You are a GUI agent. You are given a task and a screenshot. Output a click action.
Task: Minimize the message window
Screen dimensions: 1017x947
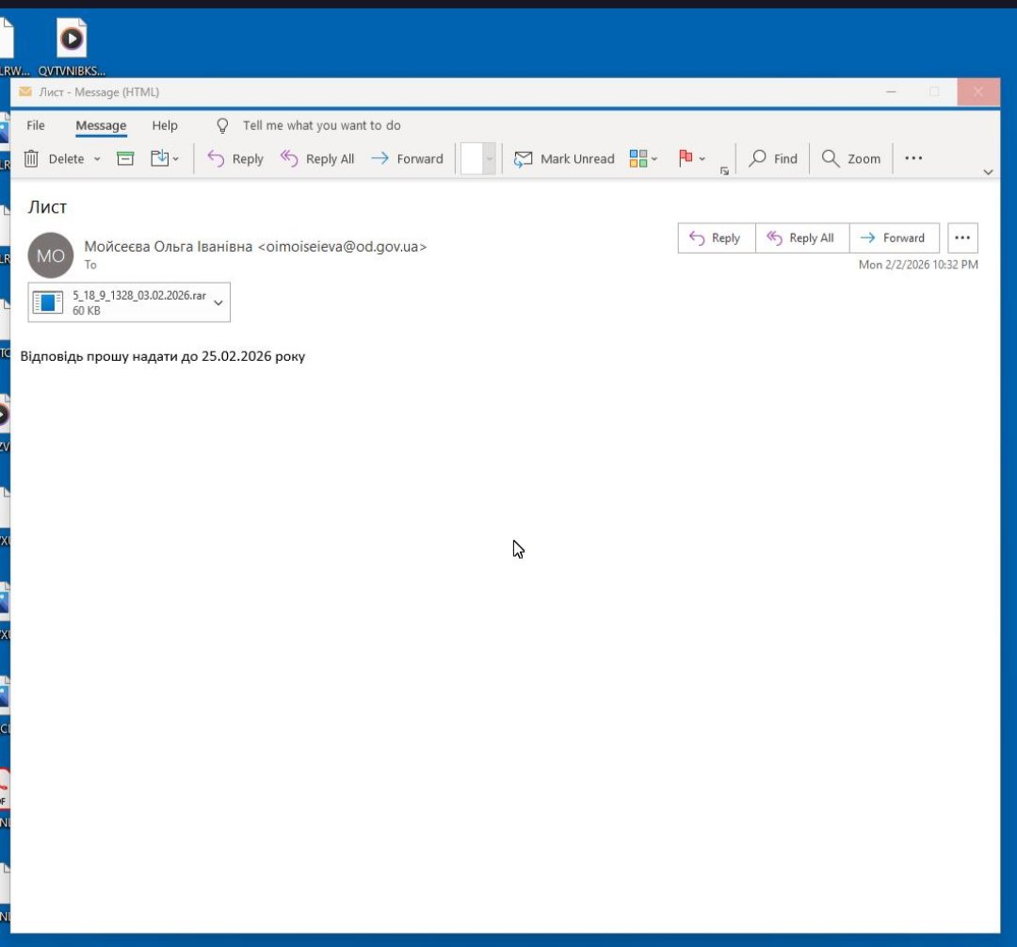tap(891, 92)
